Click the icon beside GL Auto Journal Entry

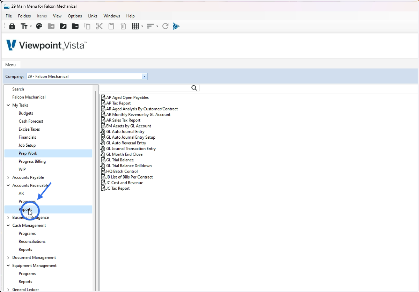click(103, 132)
